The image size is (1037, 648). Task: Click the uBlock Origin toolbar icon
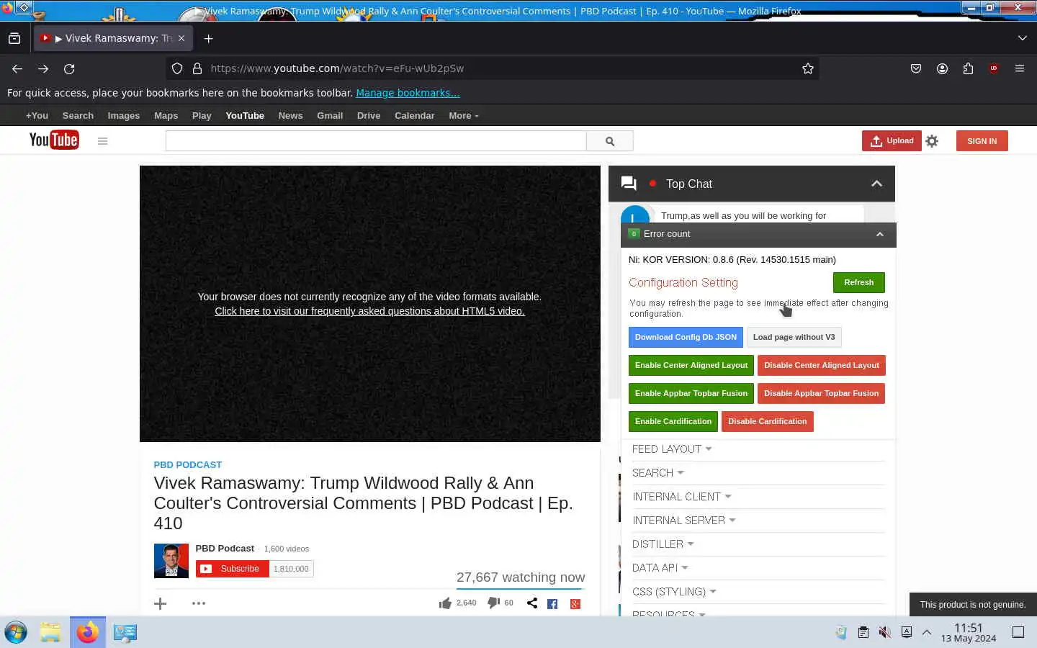994,68
